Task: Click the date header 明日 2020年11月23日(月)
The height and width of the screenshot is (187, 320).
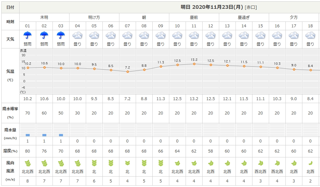Action: click(212, 7)
